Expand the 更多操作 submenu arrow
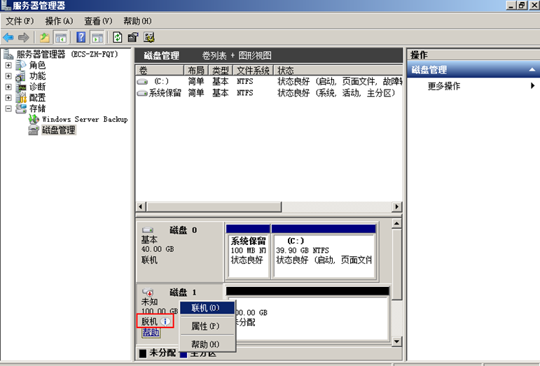The height and width of the screenshot is (366, 540). pos(533,85)
